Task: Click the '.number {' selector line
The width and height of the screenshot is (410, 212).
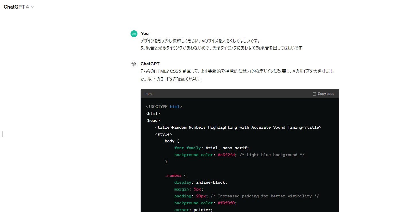Action: tap(176, 175)
